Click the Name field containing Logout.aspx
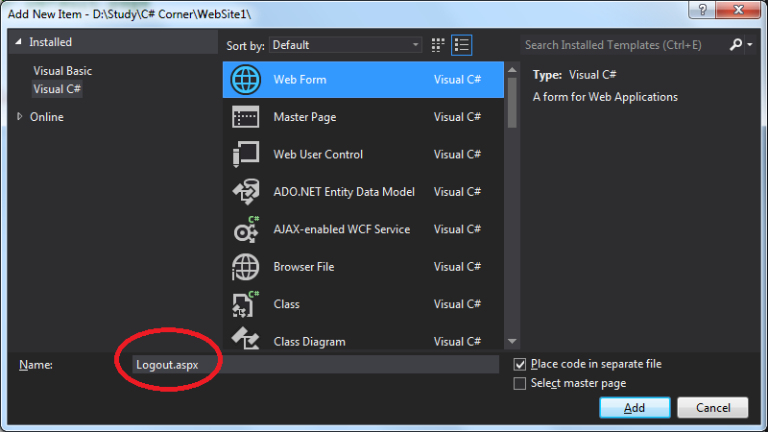Screen dimensions: 768x432 point(315,365)
